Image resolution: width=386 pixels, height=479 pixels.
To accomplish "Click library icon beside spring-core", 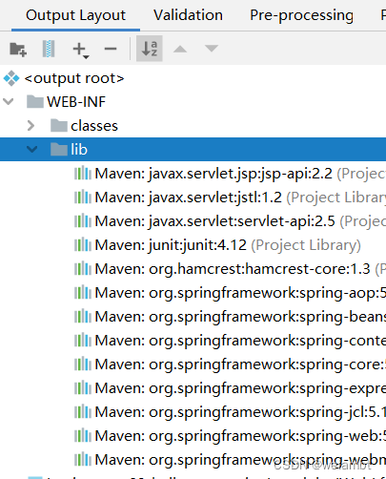I will pos(83,364).
